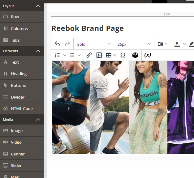This screenshot has width=194, height=178.
Task: Select the man in grey shirt image
Action: tap(110, 108)
